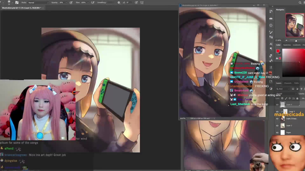Click the options bar Opacity value field
The width and height of the screenshot is (305, 171).
[x=61, y=2]
